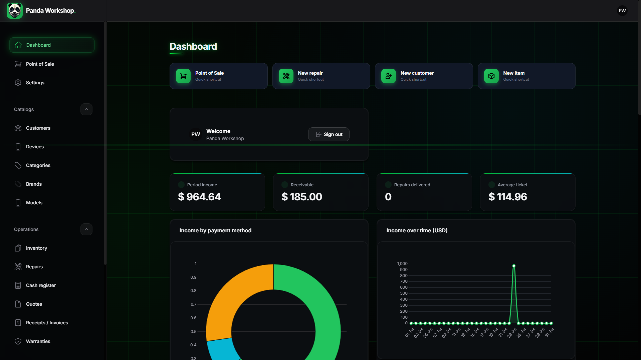Launch the Point of Sale quick shortcut
Viewport: 641px width, 360px height.
[x=219, y=76]
